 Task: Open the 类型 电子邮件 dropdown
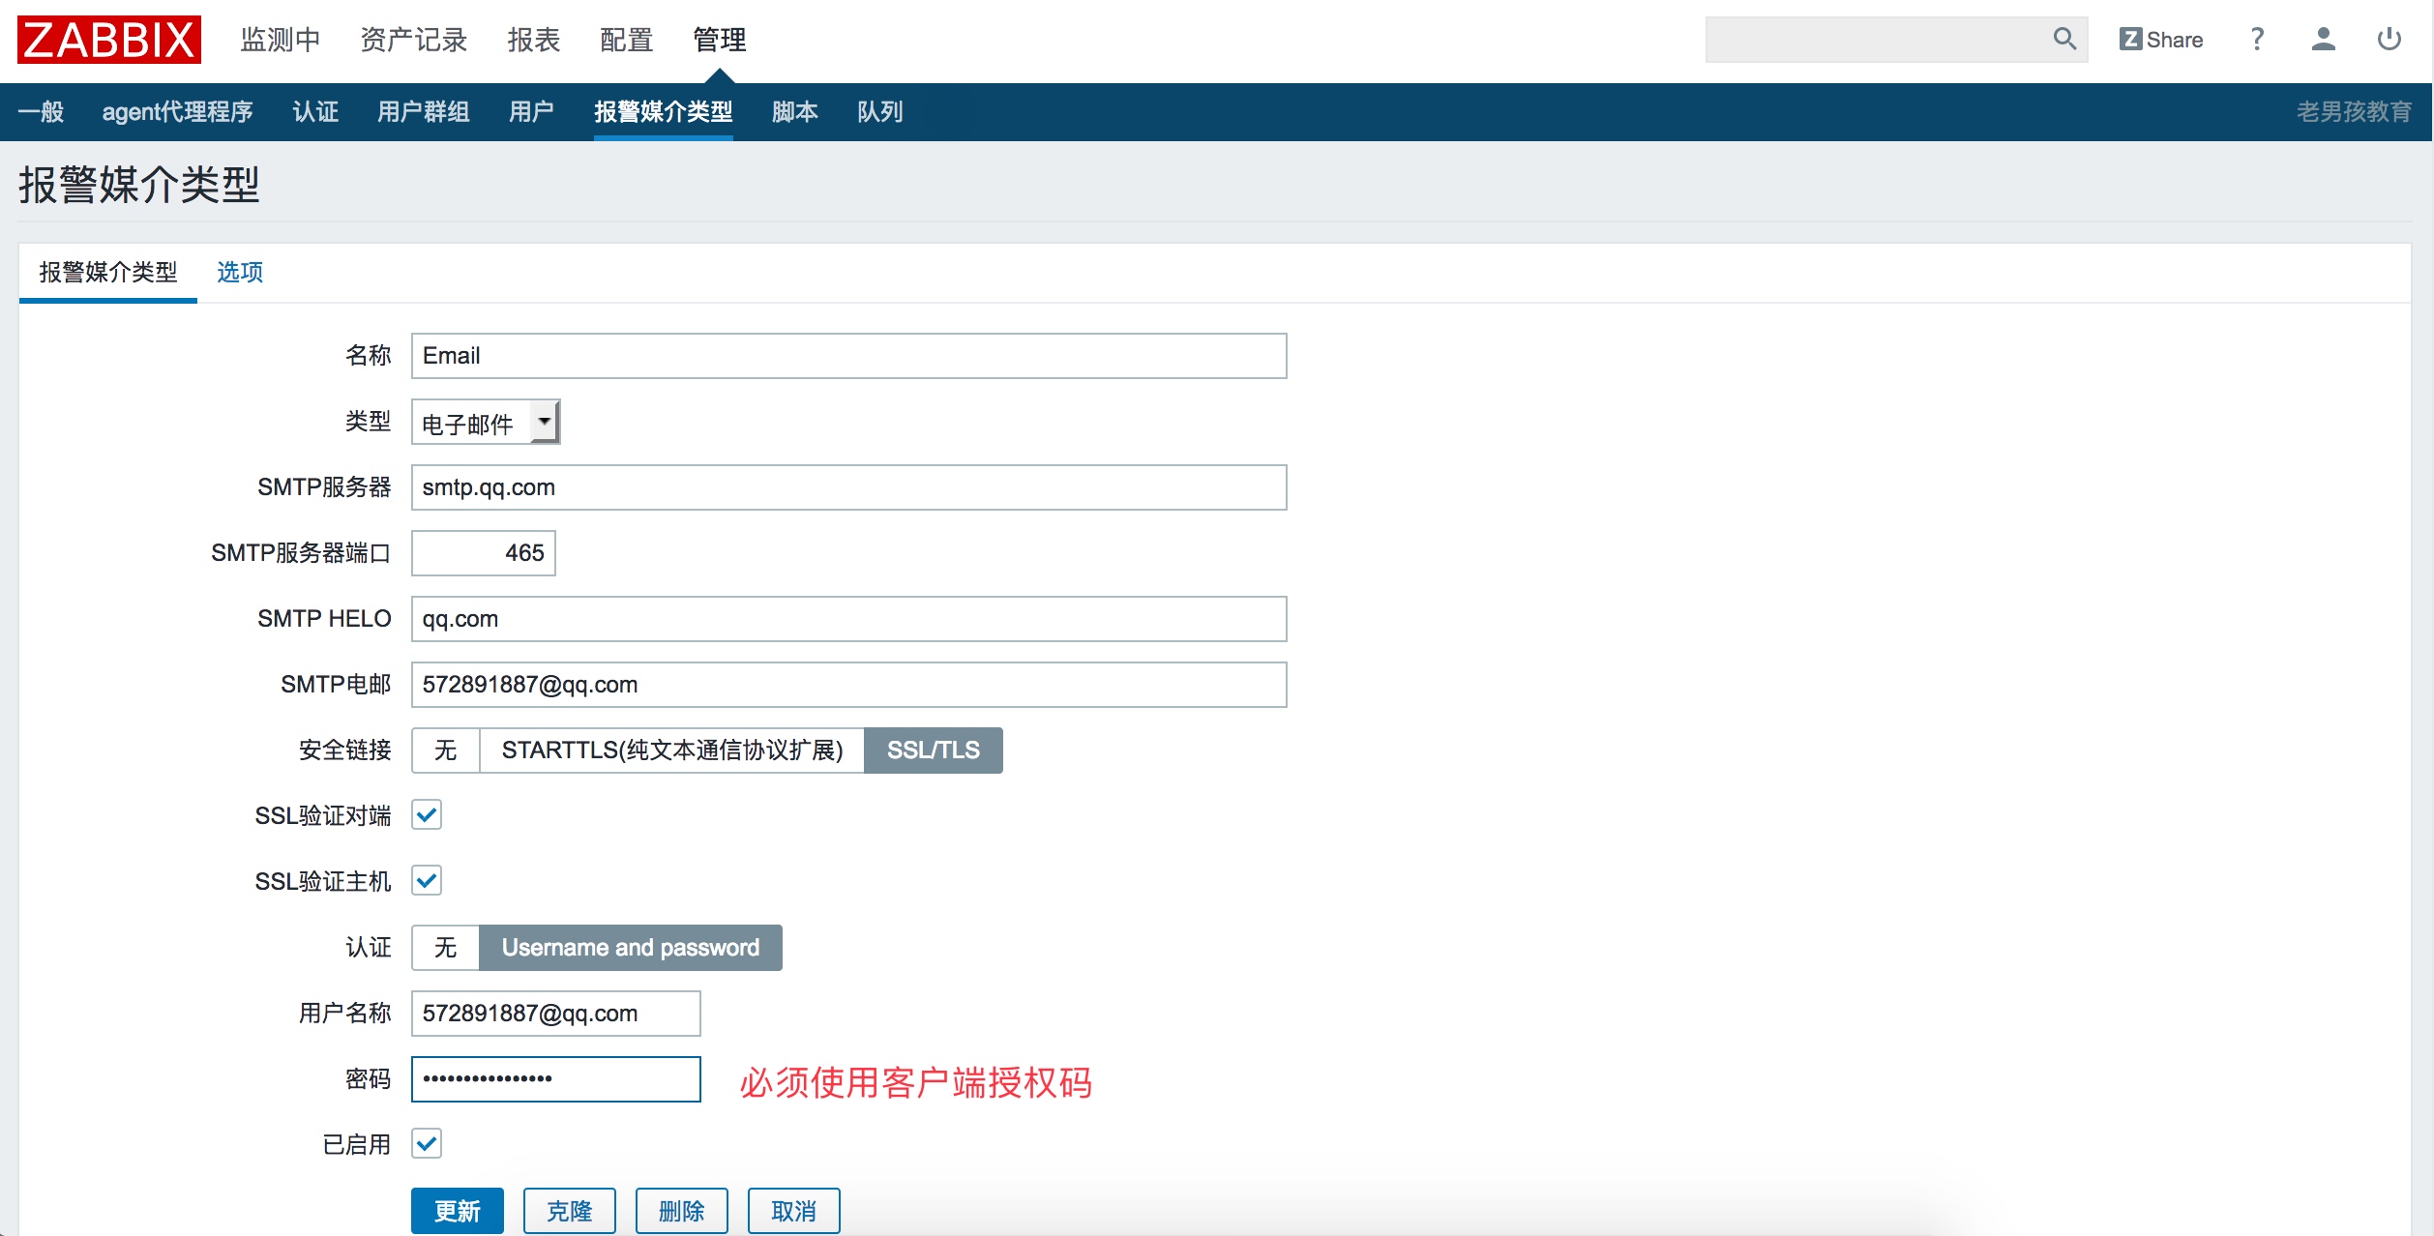[486, 422]
